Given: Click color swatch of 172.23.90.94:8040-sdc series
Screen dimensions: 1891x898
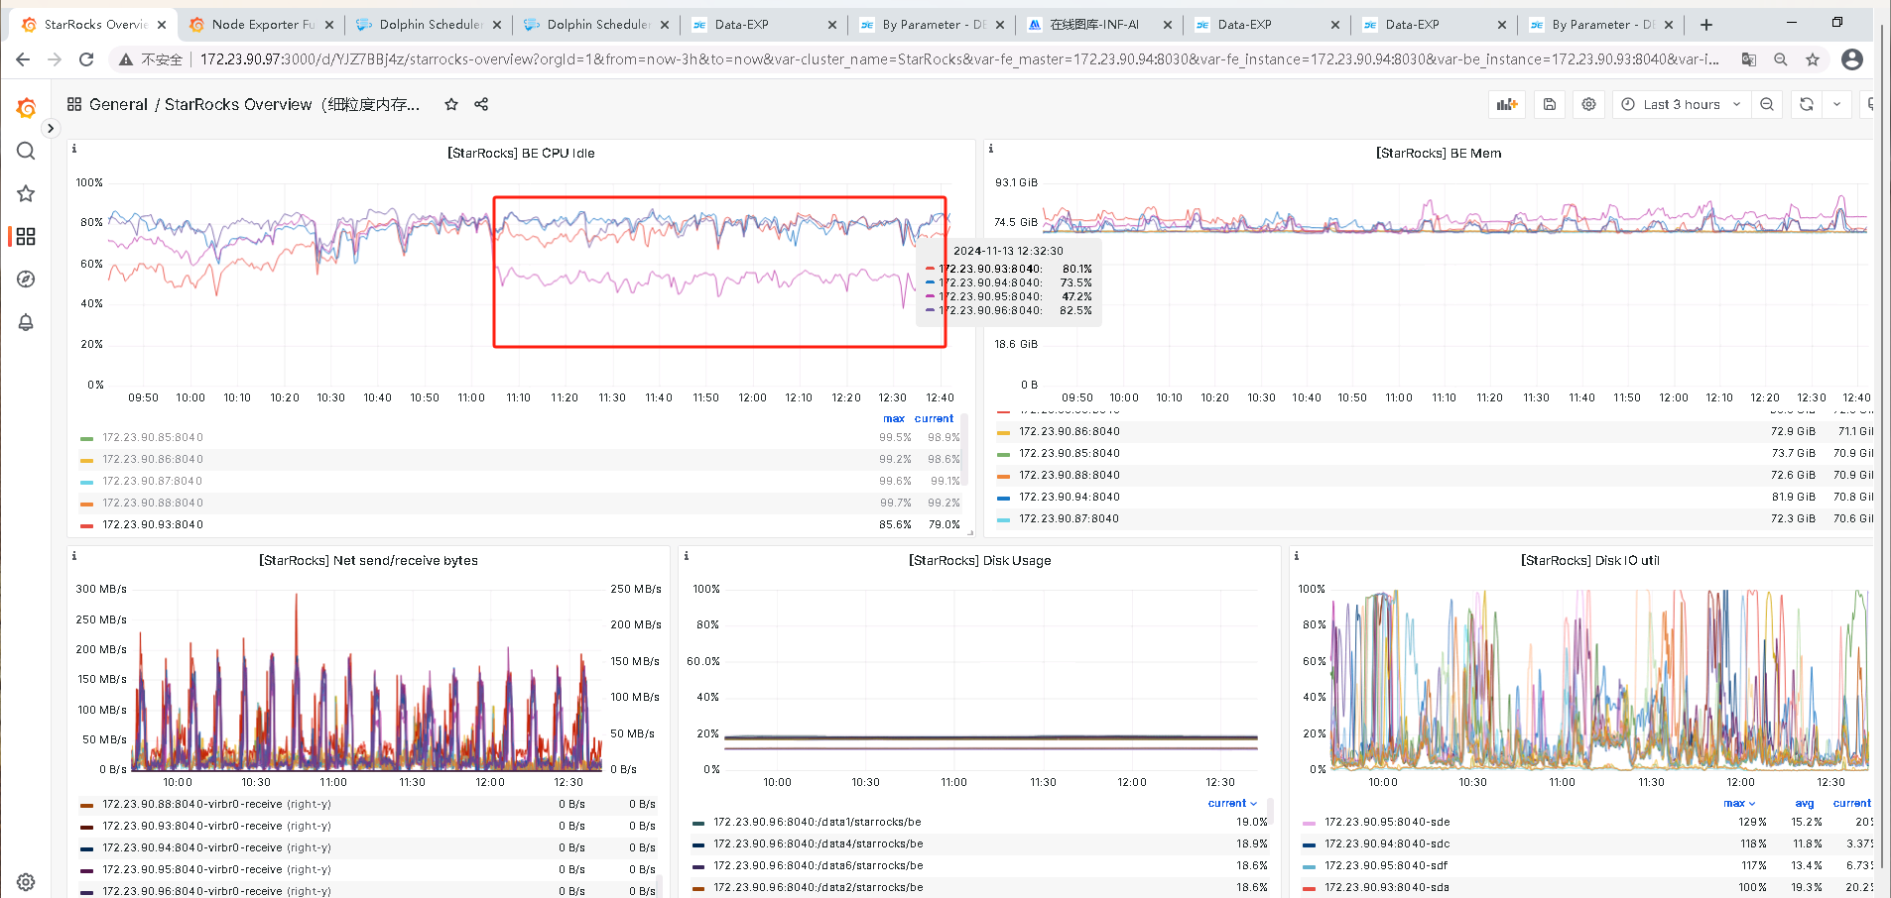Looking at the screenshot, I should [x=1309, y=844].
